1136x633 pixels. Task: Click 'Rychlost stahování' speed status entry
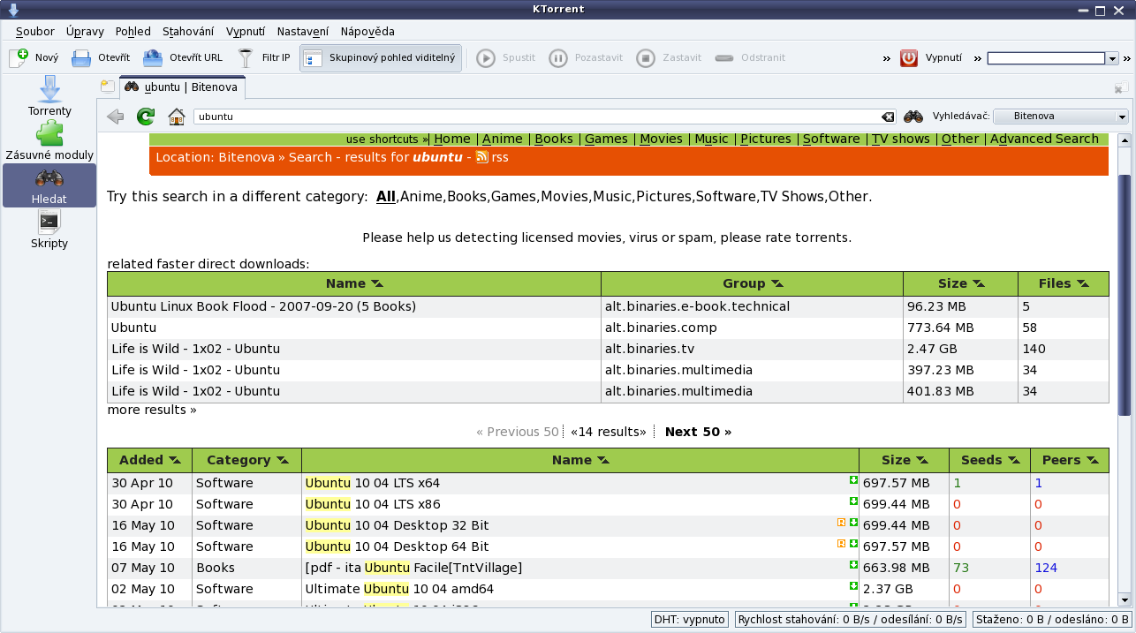coord(850,620)
